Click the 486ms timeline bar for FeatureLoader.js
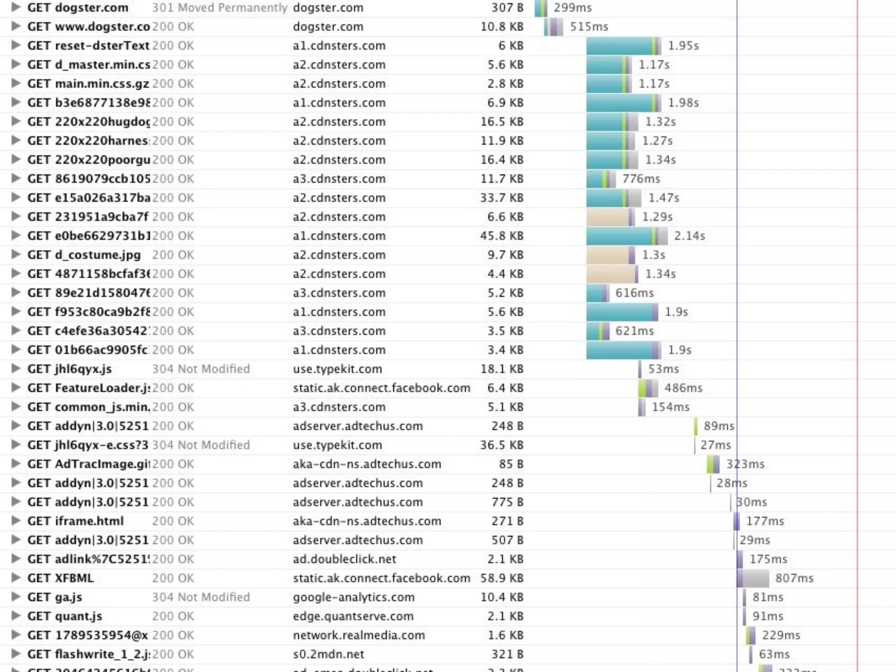Viewport: 896px width, 672px height. (648, 388)
